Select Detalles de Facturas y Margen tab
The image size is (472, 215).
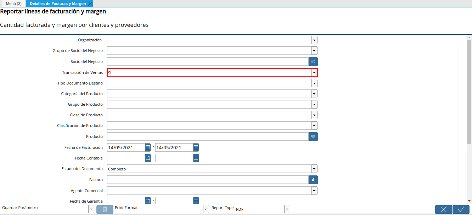(58, 4)
